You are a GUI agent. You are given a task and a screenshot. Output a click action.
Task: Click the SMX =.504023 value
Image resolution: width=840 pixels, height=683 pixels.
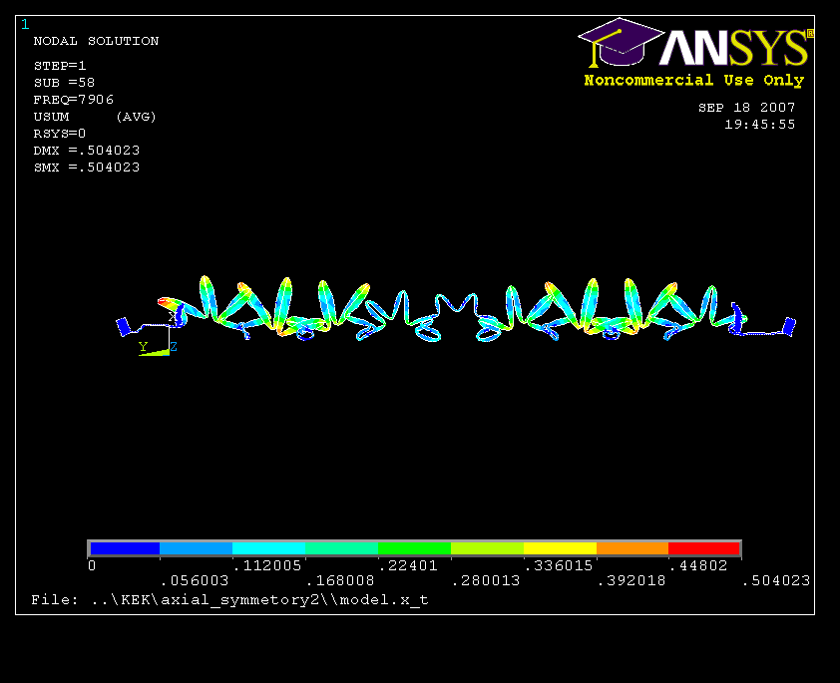coord(86,168)
